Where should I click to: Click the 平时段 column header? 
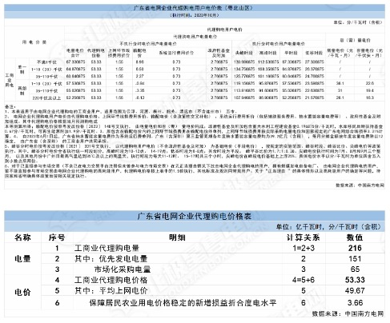tap(291, 53)
